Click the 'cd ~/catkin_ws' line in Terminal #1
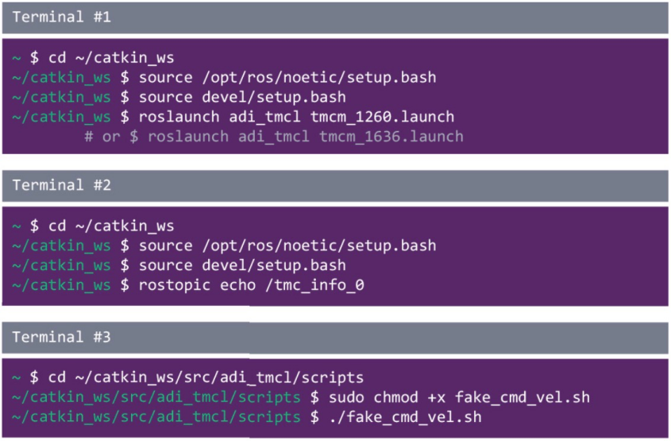 (111, 57)
